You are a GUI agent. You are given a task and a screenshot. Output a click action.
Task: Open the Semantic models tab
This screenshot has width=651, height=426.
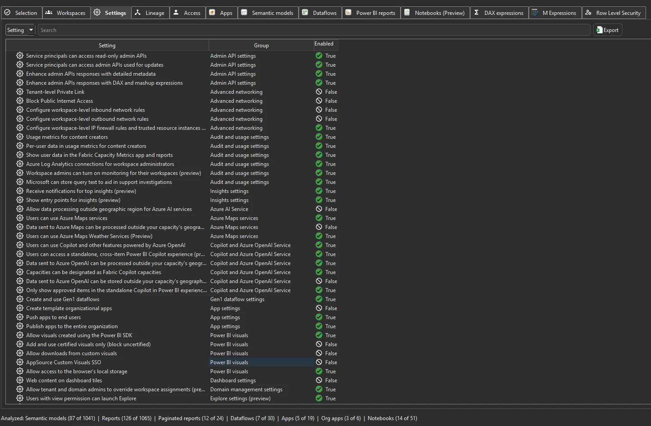[268, 13]
